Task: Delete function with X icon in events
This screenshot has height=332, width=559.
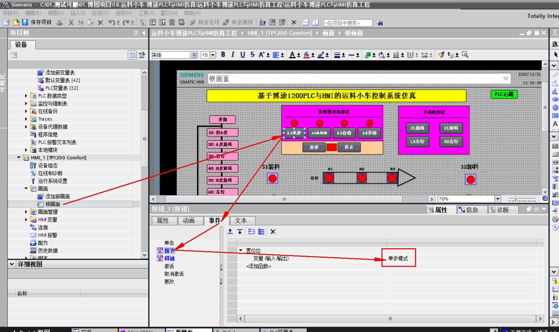Action: click(x=273, y=232)
